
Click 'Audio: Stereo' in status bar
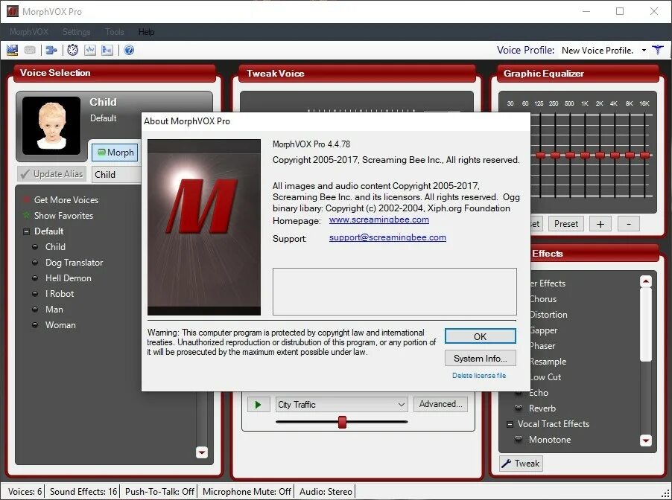326,491
